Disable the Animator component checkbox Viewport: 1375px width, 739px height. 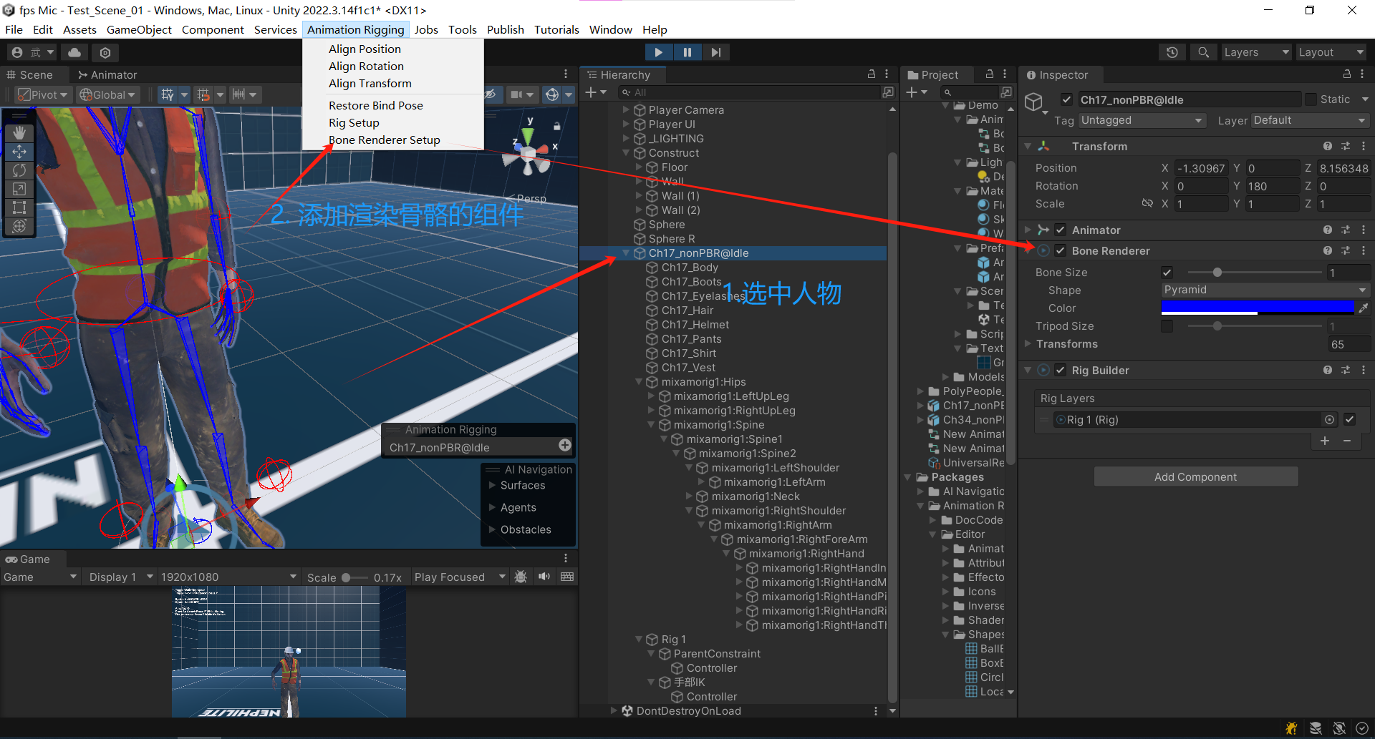click(1061, 230)
